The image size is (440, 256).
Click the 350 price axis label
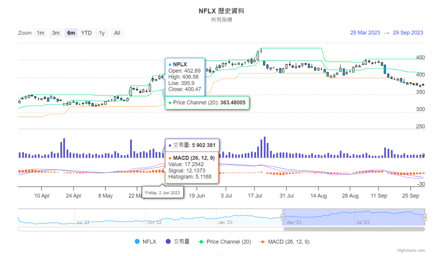(420, 92)
